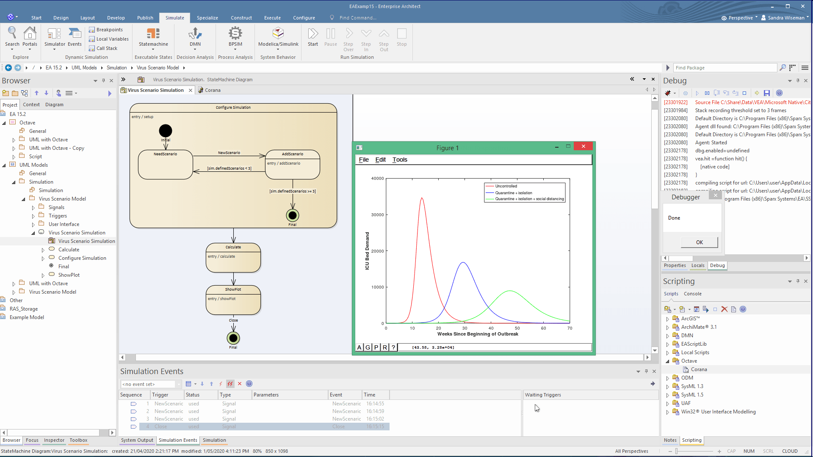
Task: Click the Find Package search field
Action: [x=725, y=68]
